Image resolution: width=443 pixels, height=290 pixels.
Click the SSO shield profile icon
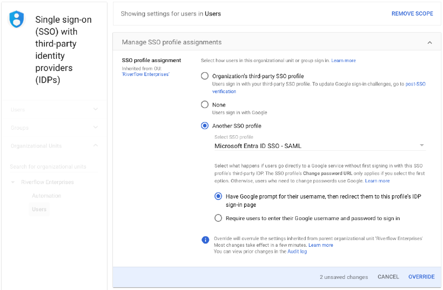pyautogui.click(x=17, y=19)
